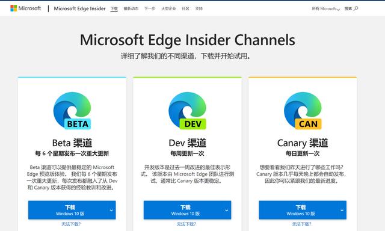This screenshot has width=385, height=231.
Task: Click the Edge Beta logo icon
Action: tap(72, 111)
